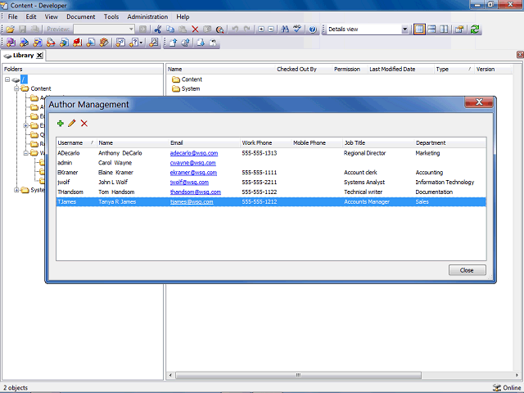Click the Copy icon in toolbar
524x393 pixels.
click(x=170, y=29)
